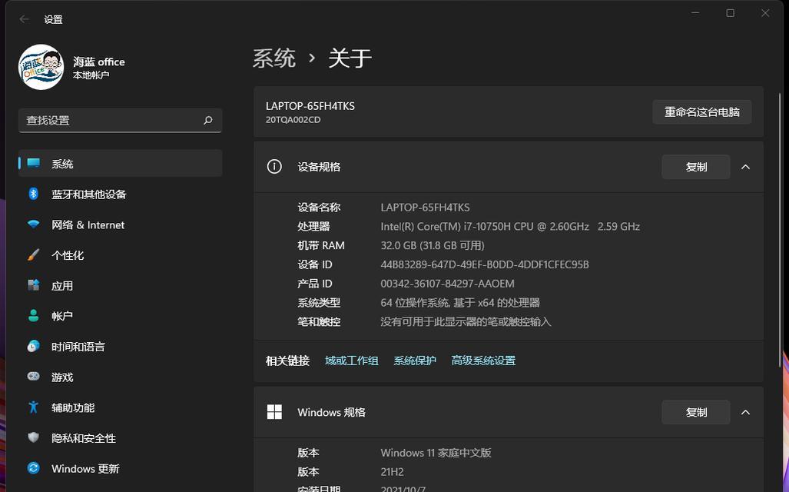
Task: Click the info icon beside 设备规格
Action: click(x=274, y=167)
